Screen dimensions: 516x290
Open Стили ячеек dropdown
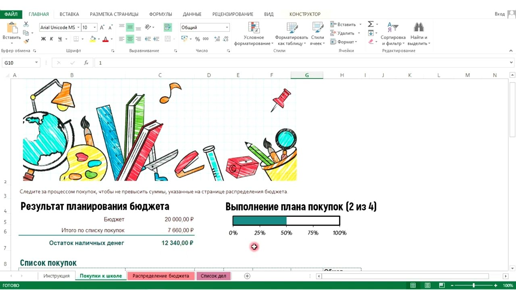[x=318, y=33]
